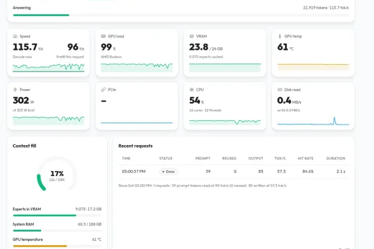Click the AMD Radeon label

111,57
